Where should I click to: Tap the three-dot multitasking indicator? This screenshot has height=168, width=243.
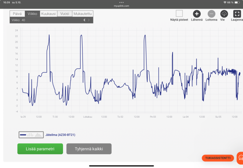[x=121, y=3]
